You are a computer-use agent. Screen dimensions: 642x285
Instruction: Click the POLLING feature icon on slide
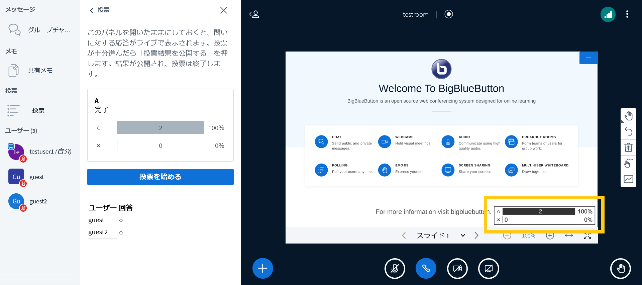[x=321, y=170]
